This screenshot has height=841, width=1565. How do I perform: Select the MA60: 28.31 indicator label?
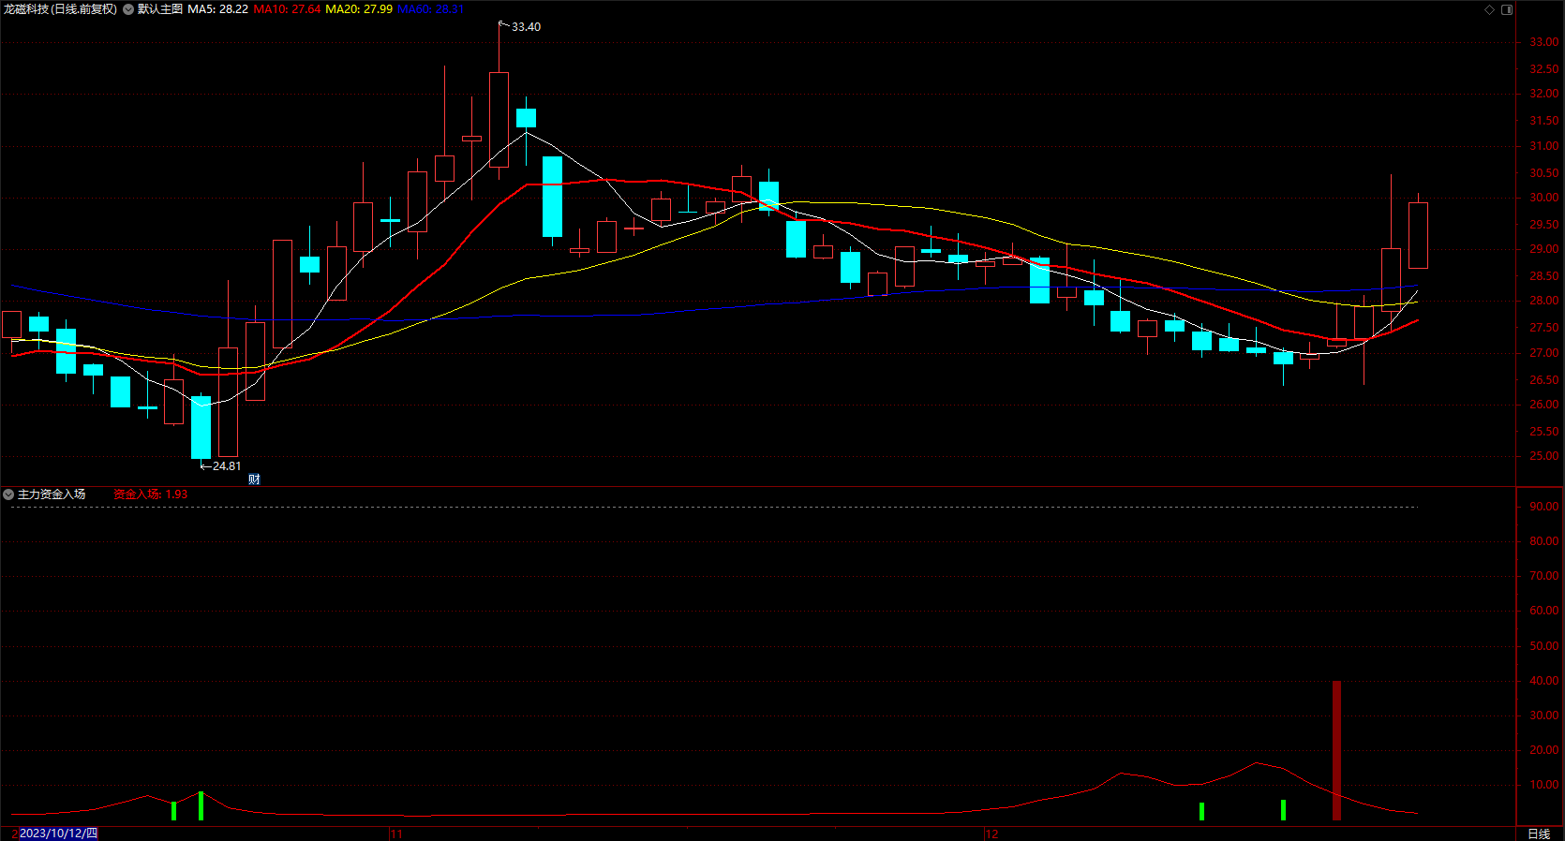[430, 9]
